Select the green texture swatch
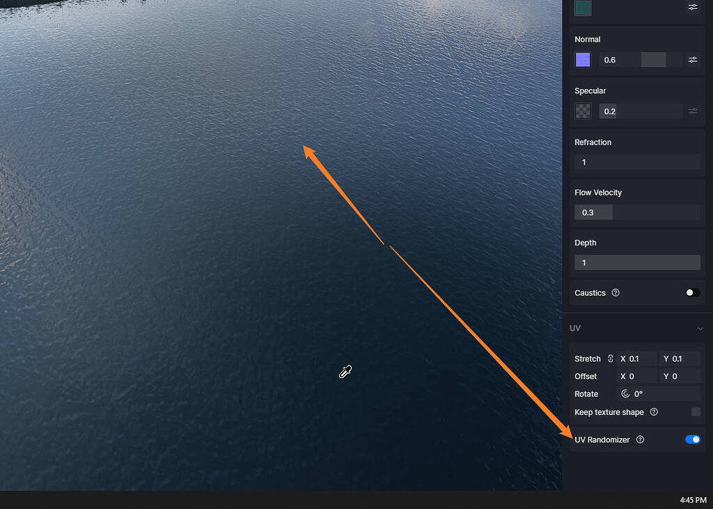Viewport: 713px width, 509px height. pyautogui.click(x=582, y=8)
